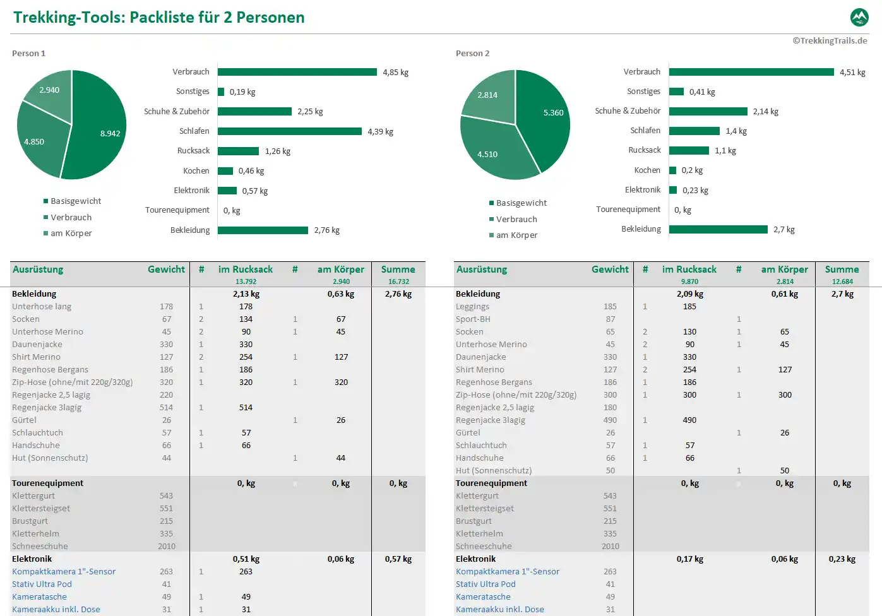This screenshot has width=882, height=616.
Task: Follow Person 1 Kameratasche link
Action: pyautogui.click(x=39, y=597)
